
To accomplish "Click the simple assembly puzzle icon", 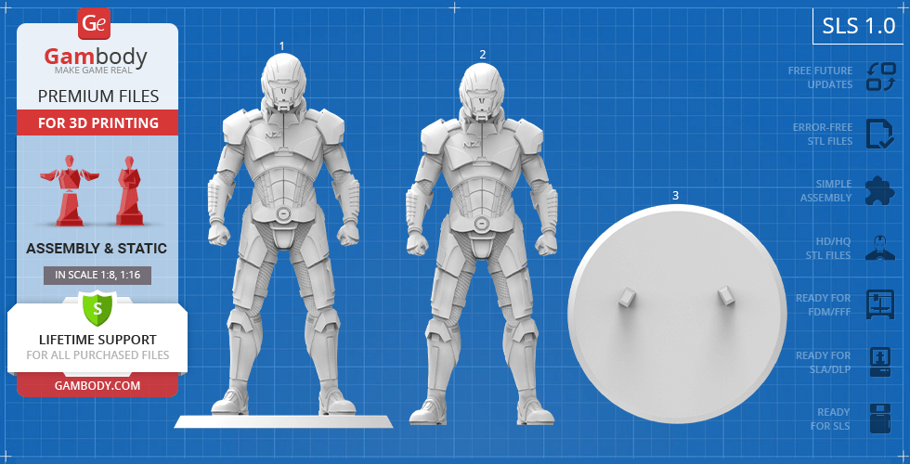I will [879, 191].
